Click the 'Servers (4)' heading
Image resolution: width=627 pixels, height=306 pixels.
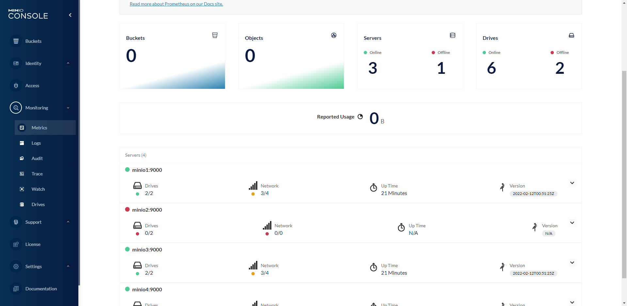(x=136, y=155)
